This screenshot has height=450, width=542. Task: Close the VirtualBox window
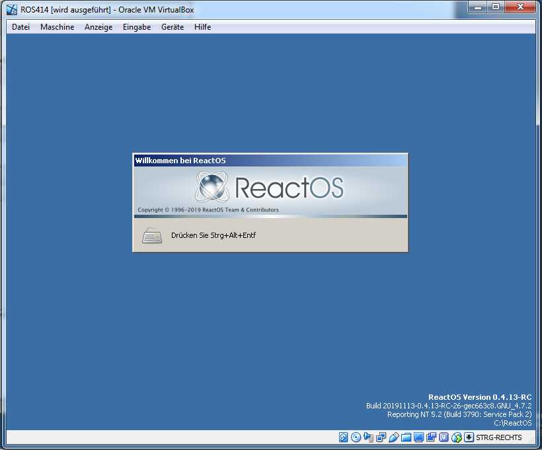coord(520,7)
